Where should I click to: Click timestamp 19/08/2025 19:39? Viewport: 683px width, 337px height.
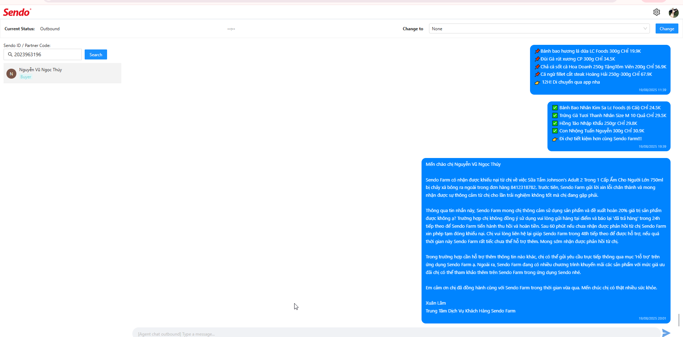coord(652,147)
